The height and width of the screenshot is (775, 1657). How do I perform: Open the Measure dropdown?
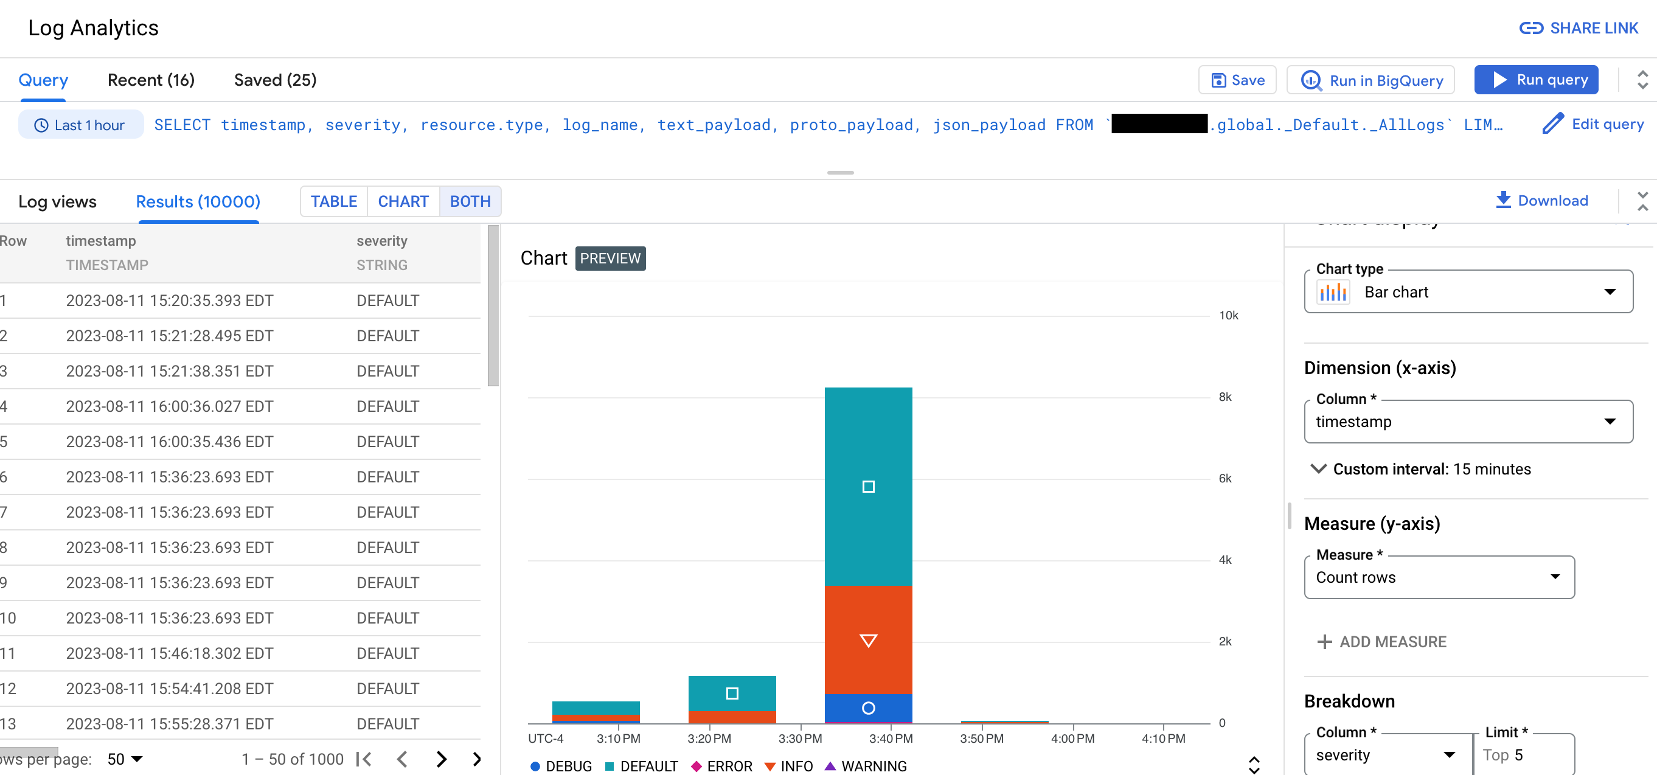coord(1439,577)
